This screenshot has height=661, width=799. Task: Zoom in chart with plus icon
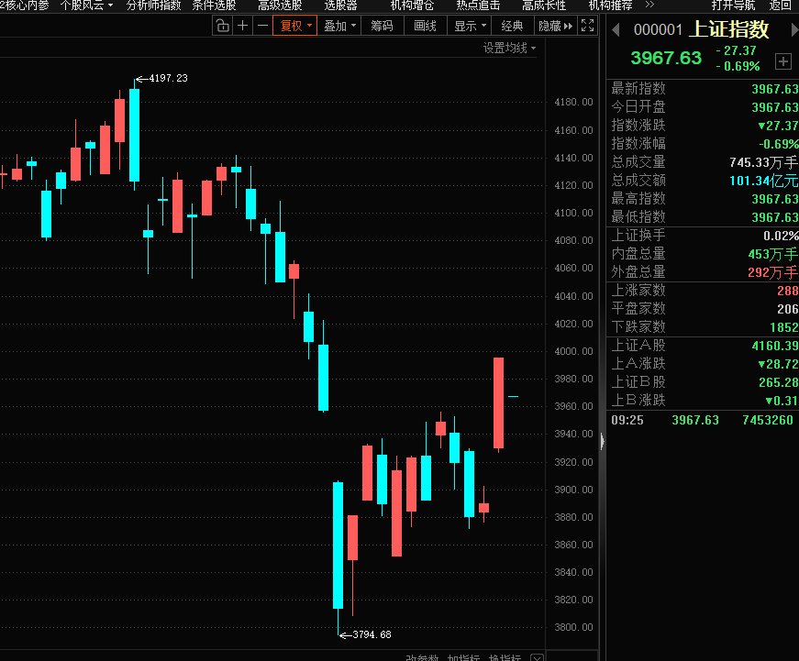(x=242, y=26)
